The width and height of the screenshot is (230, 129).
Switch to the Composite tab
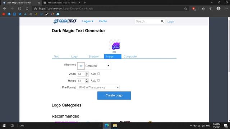[x=130, y=57]
